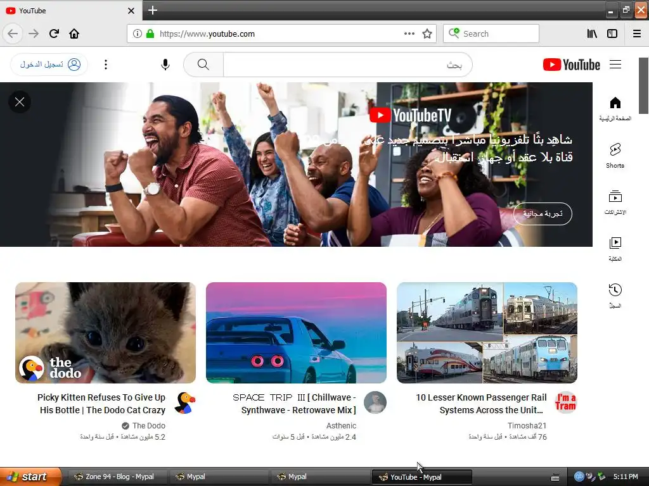The image size is (649, 486).
Task: Click the keyboard icon in the taskbar
Action: [x=555, y=477]
